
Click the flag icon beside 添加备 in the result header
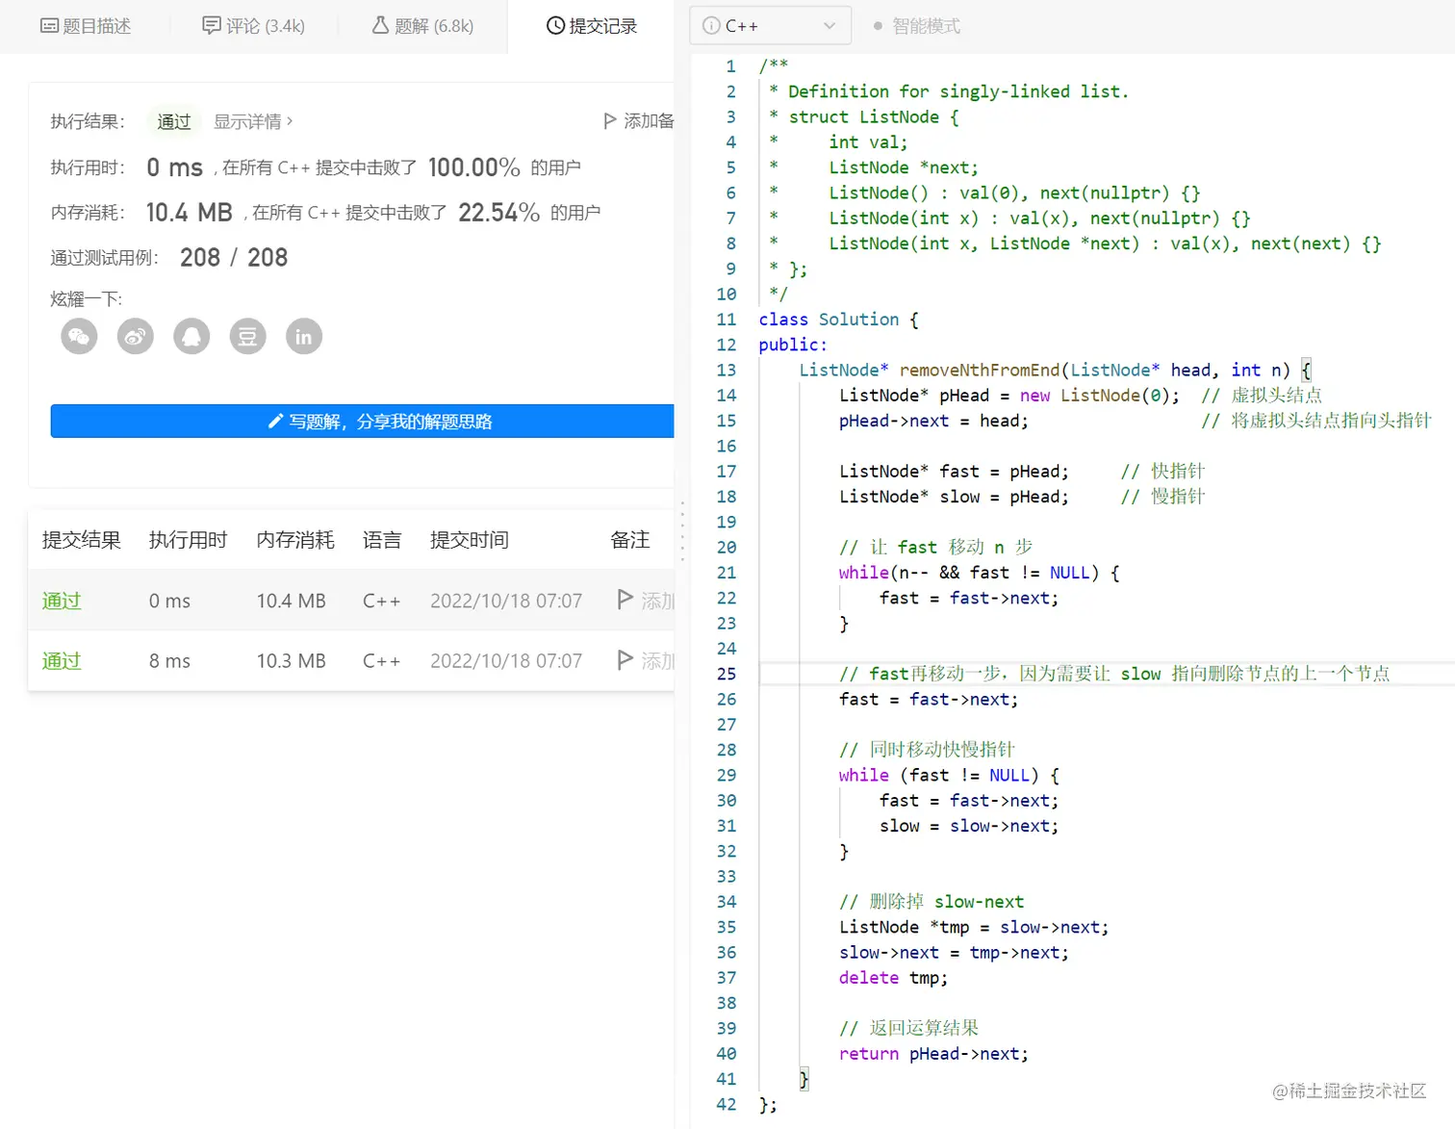(x=610, y=121)
